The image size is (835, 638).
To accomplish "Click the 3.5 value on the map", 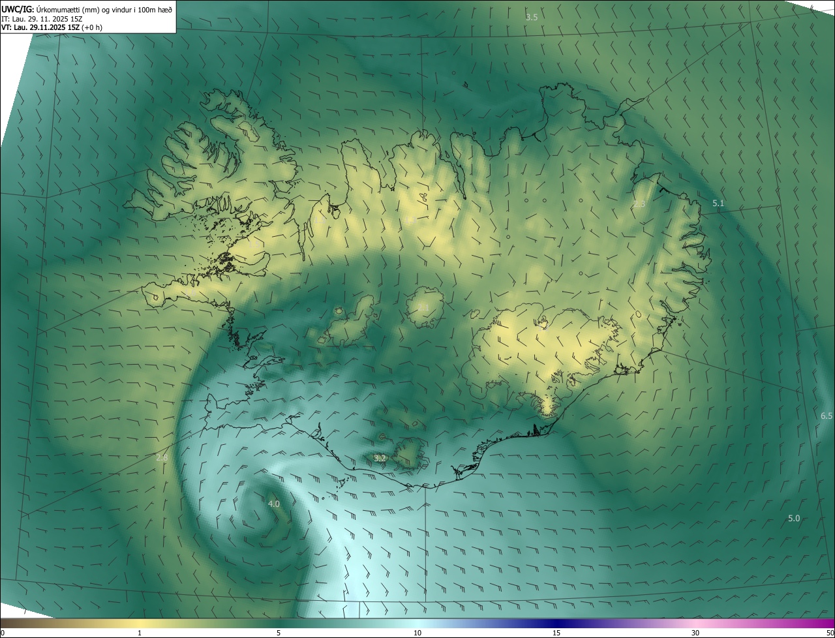I will [532, 17].
